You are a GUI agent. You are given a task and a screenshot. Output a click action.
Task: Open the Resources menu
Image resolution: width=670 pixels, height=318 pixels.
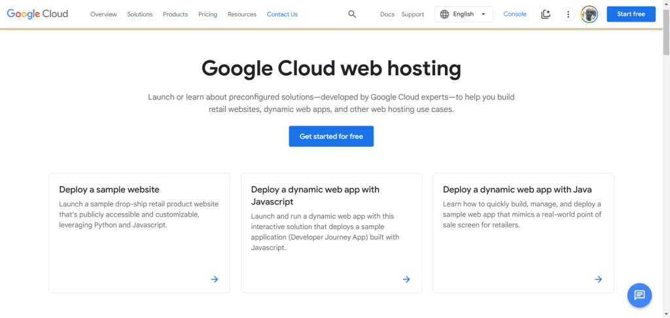click(x=242, y=14)
